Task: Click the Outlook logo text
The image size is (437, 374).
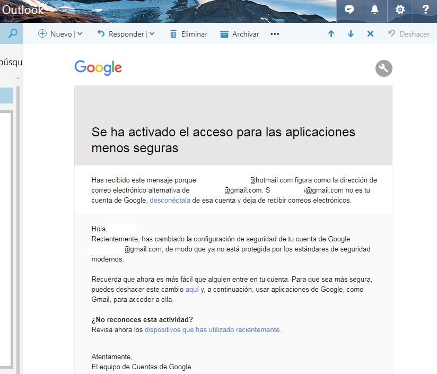Action: point(23,10)
